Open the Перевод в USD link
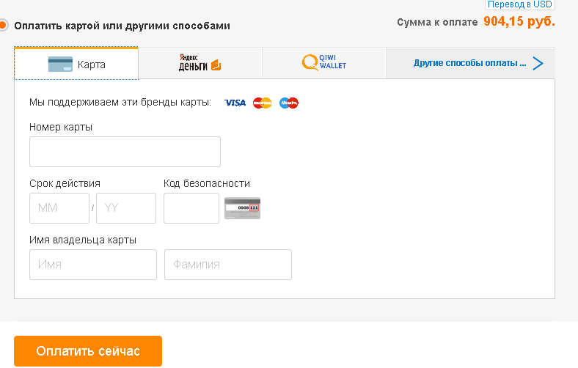The image size is (578, 368). [x=520, y=4]
